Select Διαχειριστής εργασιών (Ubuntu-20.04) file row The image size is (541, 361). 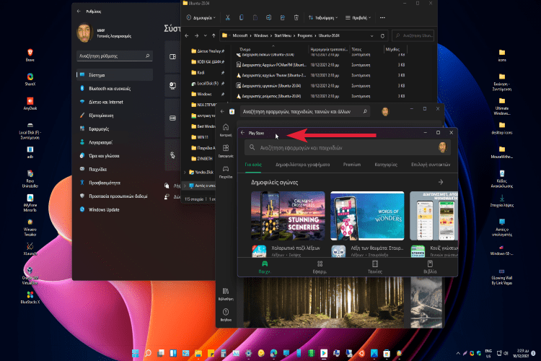tap(321, 86)
